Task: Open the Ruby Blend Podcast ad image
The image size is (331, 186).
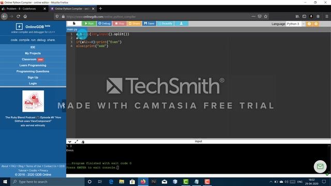Action: tap(33, 101)
